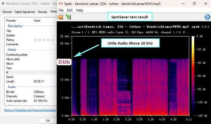This screenshot has height=124, width=211.
Task: Select the # track number row
Action: tap(31, 72)
